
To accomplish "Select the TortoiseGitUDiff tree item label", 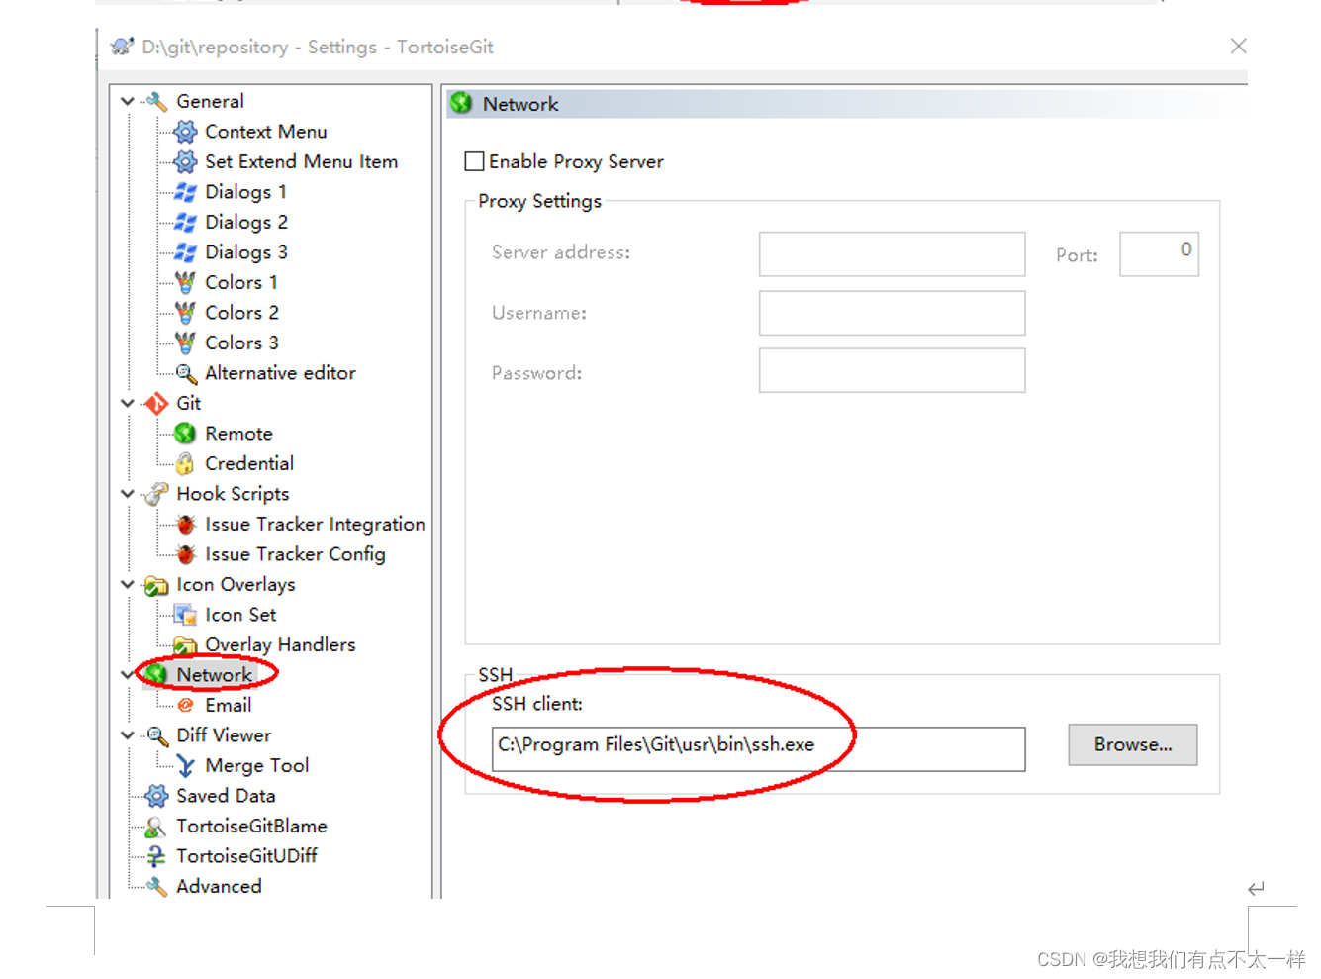I will point(246,856).
